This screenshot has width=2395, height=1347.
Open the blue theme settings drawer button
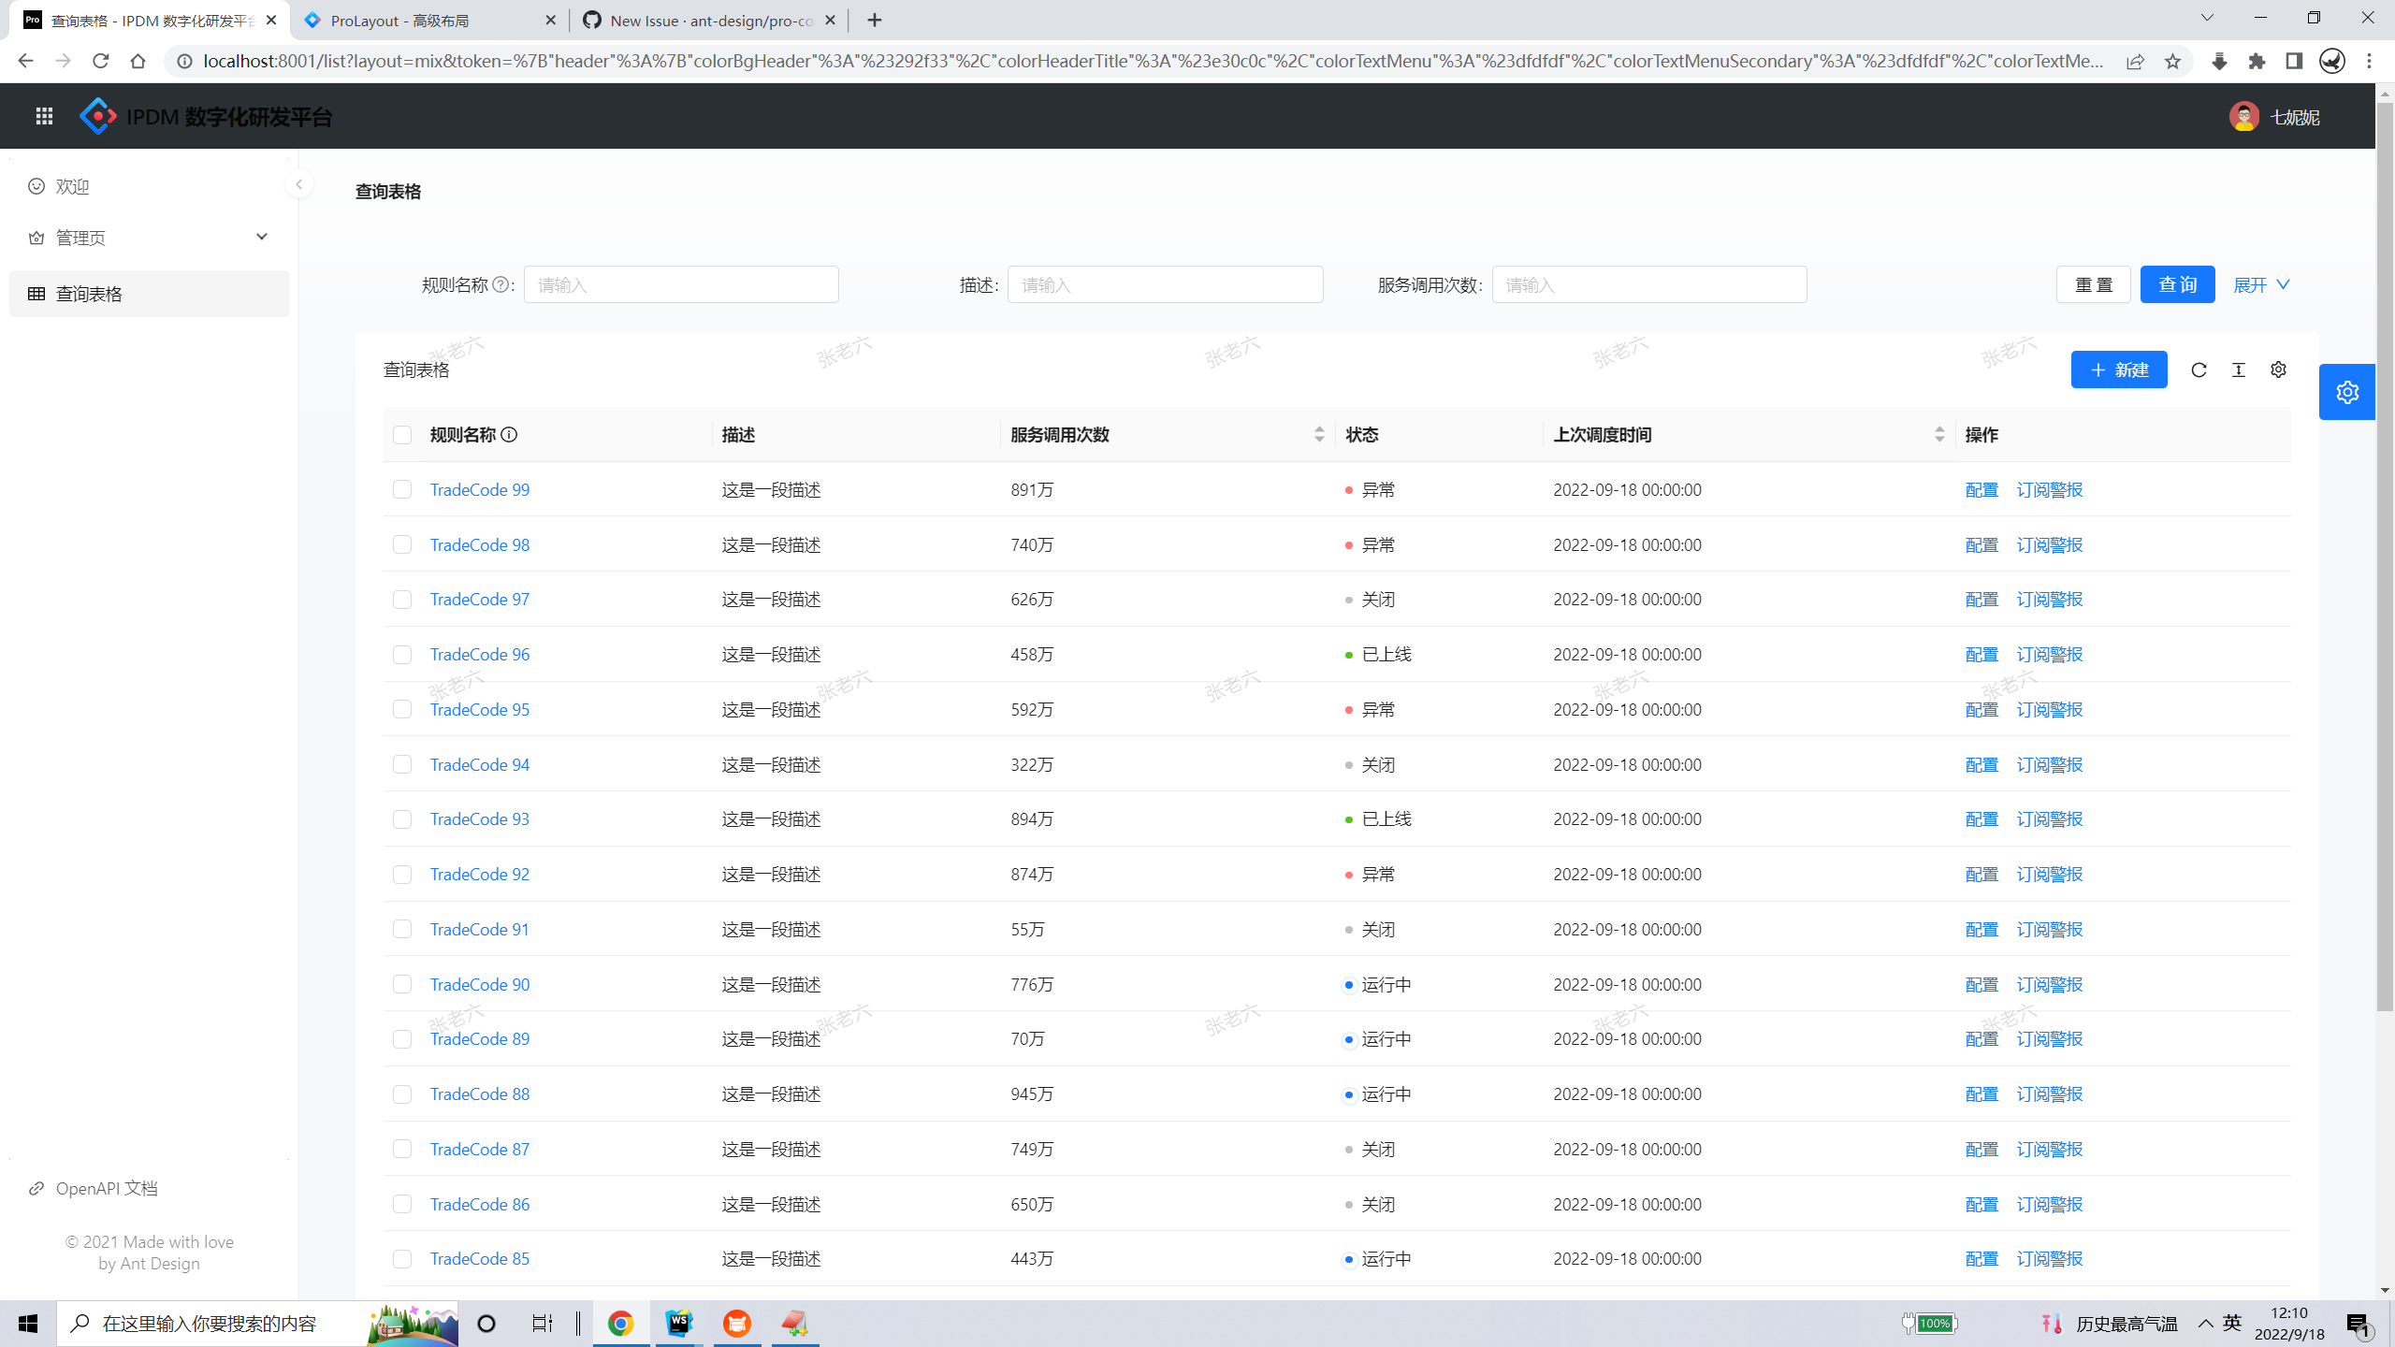pos(2346,392)
